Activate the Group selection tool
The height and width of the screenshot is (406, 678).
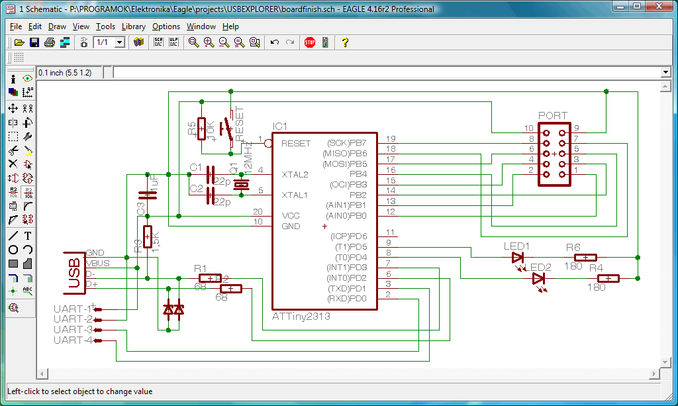click(13, 136)
